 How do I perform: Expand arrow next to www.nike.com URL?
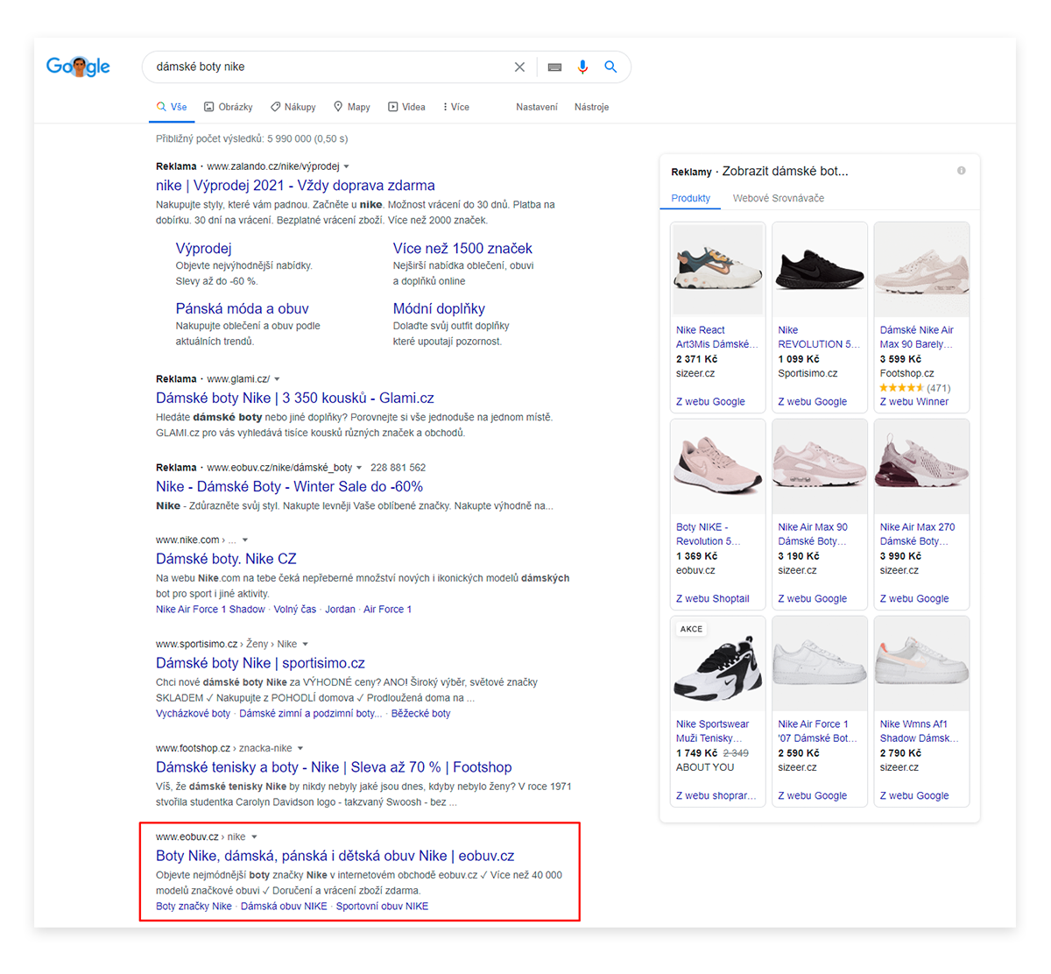(245, 540)
